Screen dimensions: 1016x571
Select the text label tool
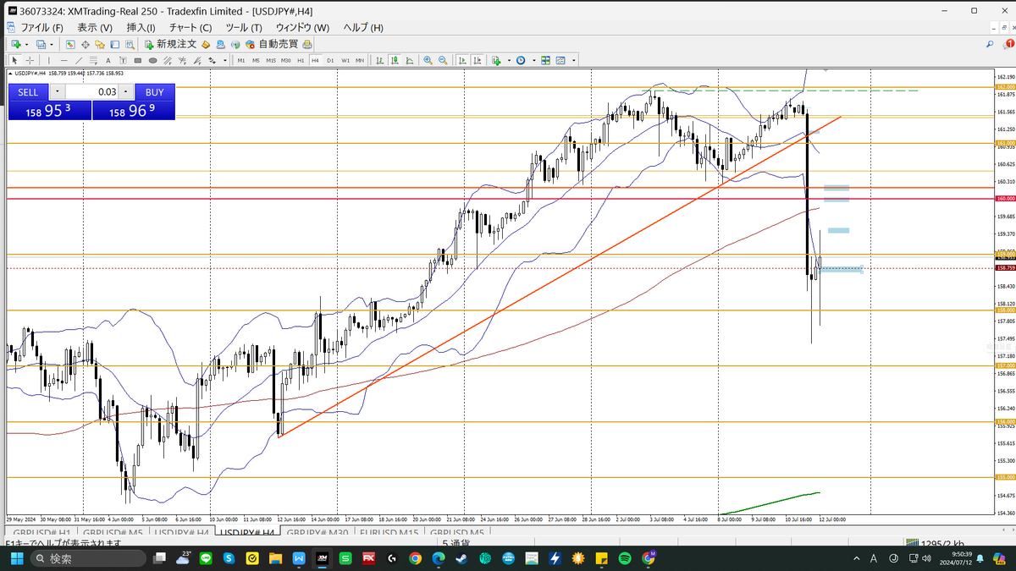pos(123,60)
